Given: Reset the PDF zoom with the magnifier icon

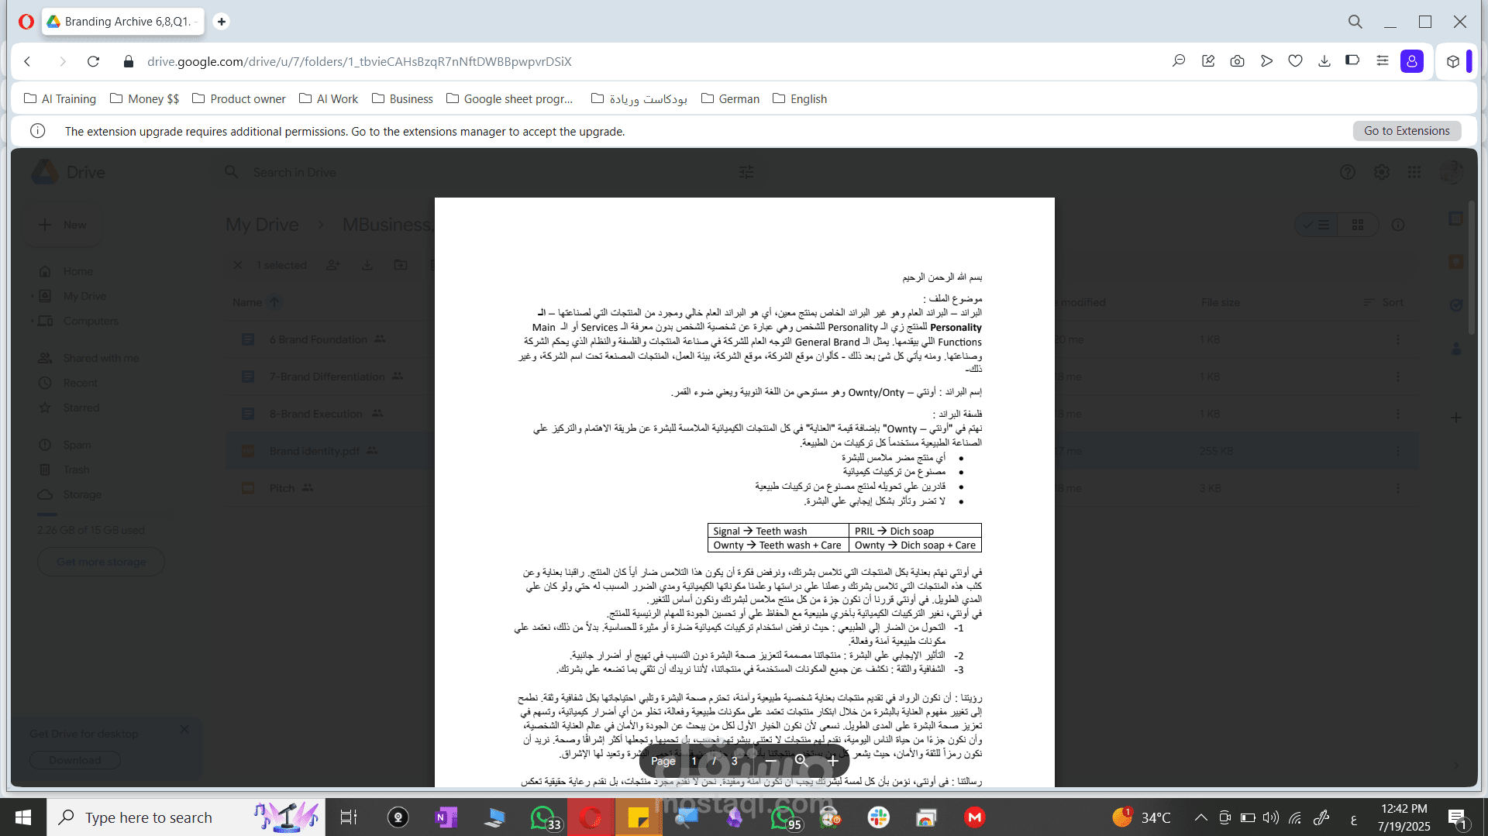Looking at the screenshot, I should [x=801, y=761].
